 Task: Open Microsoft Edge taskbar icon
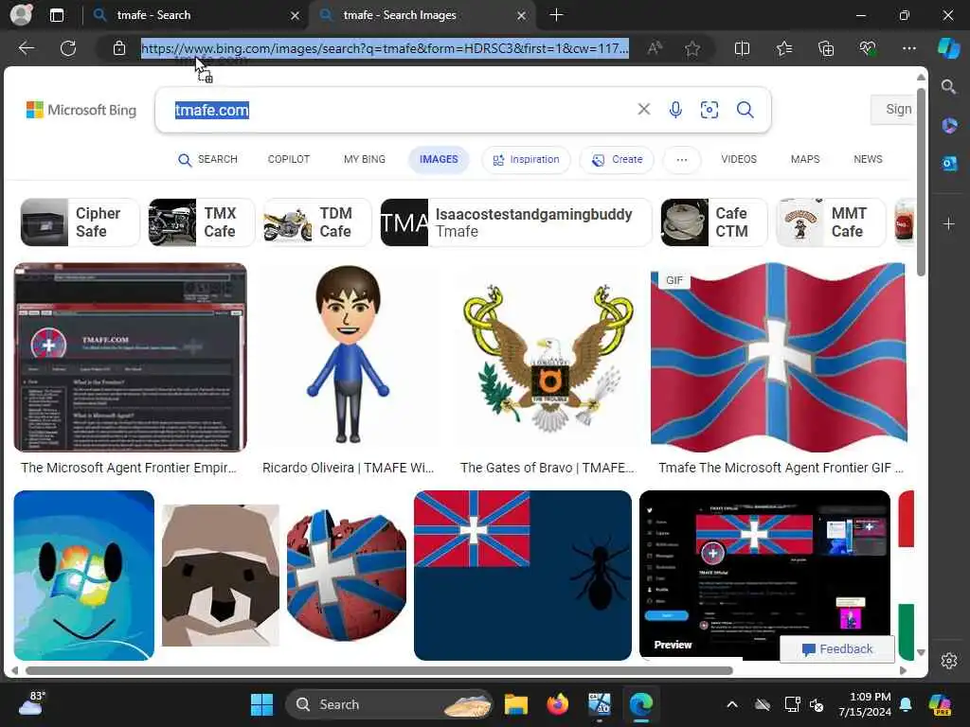pos(641,704)
